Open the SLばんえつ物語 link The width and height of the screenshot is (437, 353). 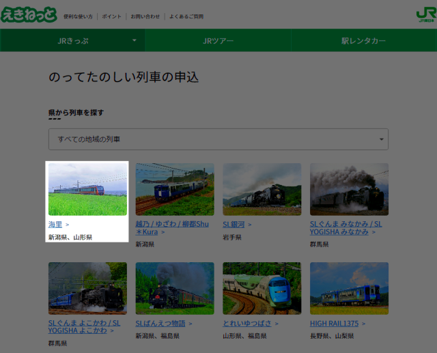pos(160,323)
